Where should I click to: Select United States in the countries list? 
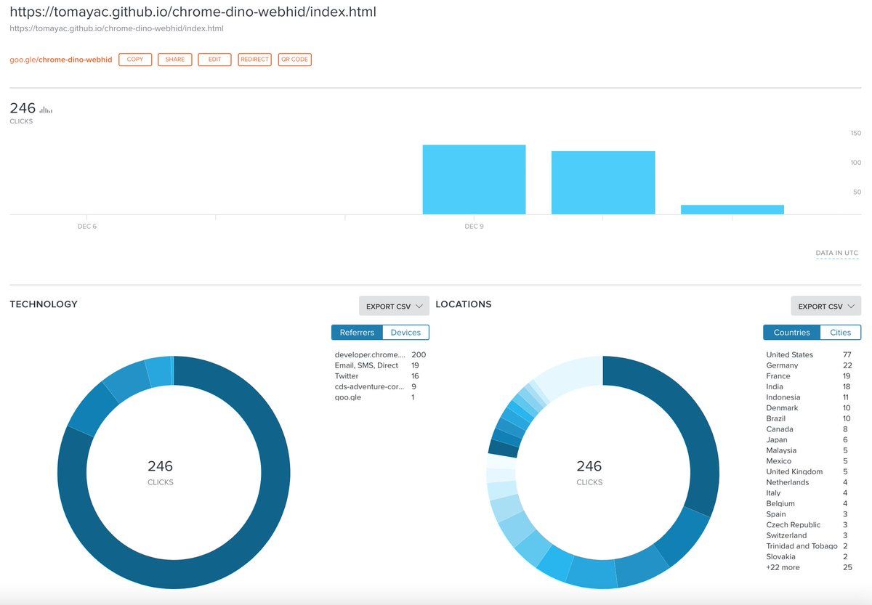pyautogui.click(x=789, y=355)
